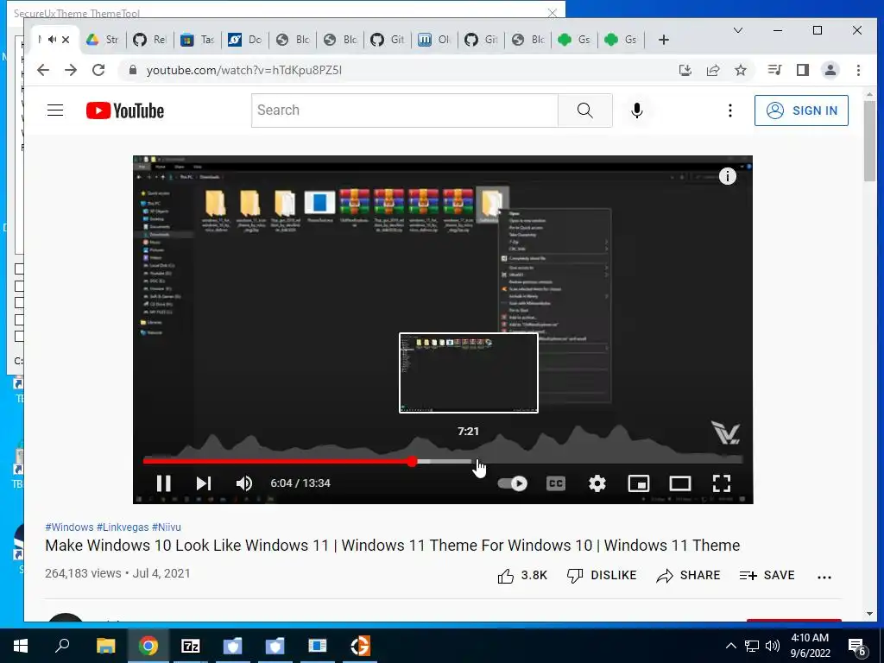Switch to the 'Tas' tab
Viewport: 884px width, 663px height.
tap(198, 40)
